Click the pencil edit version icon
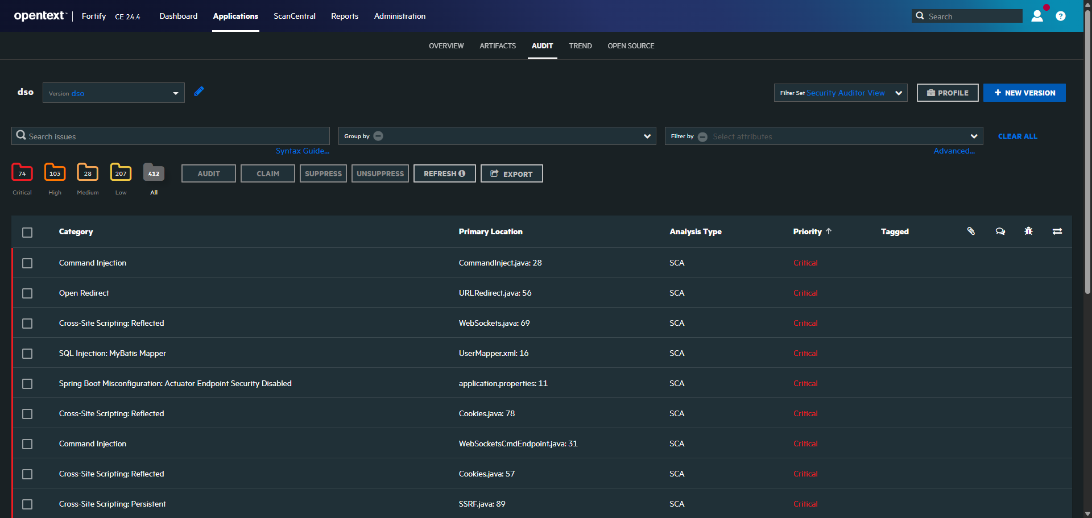Viewport: 1092px width, 518px height. (x=198, y=92)
